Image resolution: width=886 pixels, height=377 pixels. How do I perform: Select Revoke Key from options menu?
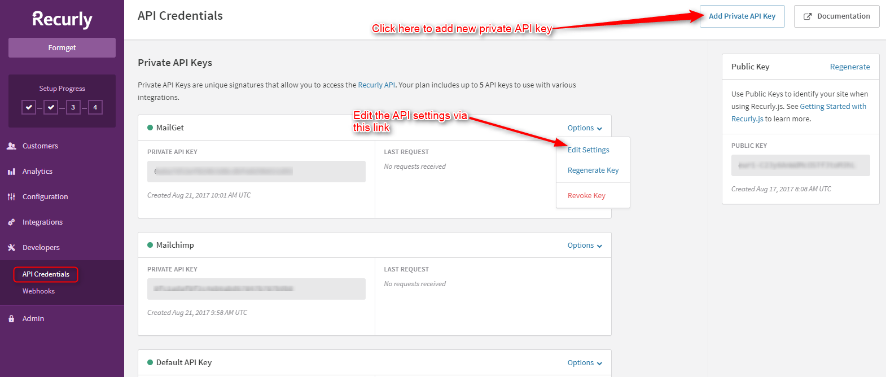pyautogui.click(x=586, y=196)
